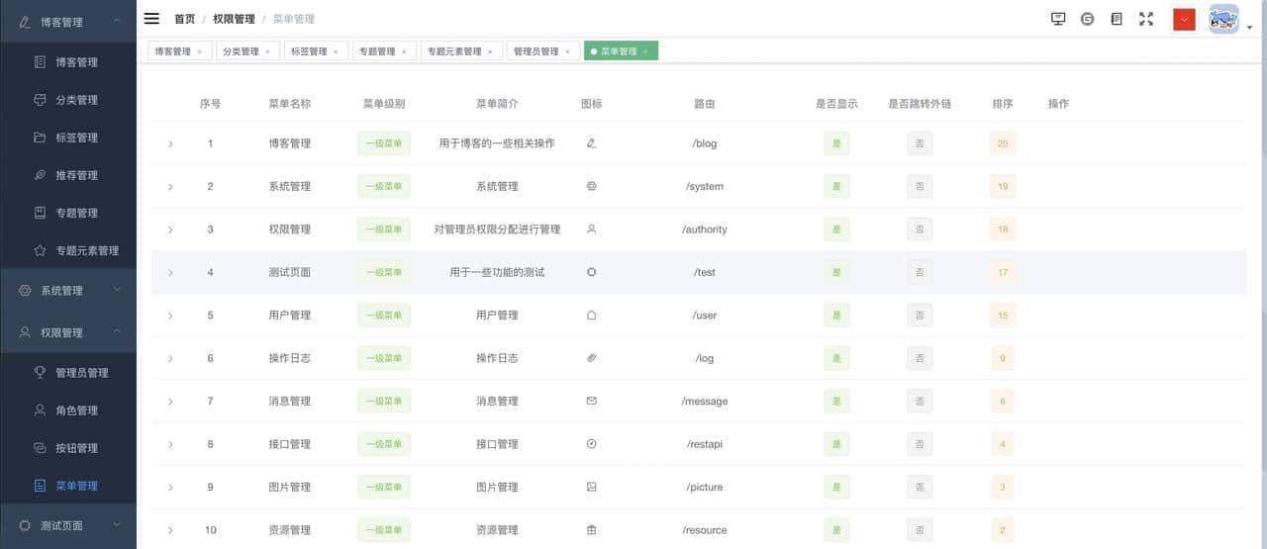
Task: Close the 管理员管理 page tab
Action: click(x=567, y=51)
